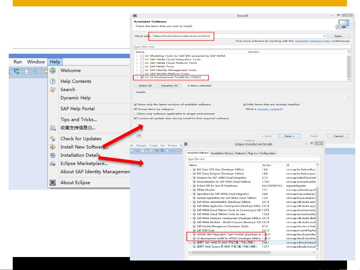This screenshot has width=360, height=270.
Task: Click Eclipse icon in Install title bar
Action: point(135,15)
